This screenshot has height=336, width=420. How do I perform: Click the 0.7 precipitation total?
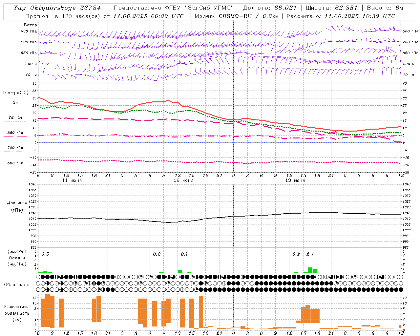(185, 254)
